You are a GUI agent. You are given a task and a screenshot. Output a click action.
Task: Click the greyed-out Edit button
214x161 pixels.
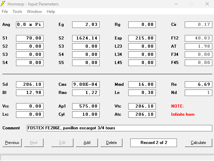coord(62,143)
